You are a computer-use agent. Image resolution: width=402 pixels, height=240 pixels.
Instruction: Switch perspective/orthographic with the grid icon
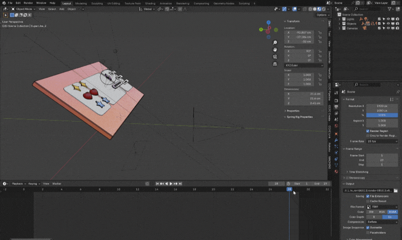coord(275,64)
